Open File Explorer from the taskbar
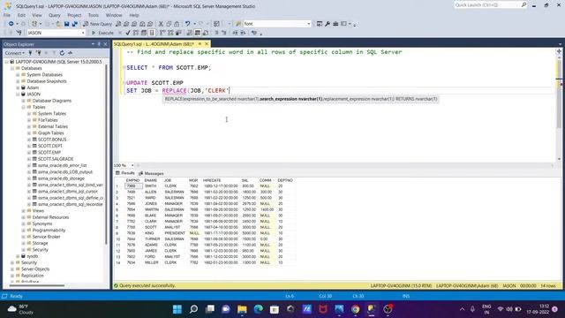565x318 pixels. (x=242, y=309)
